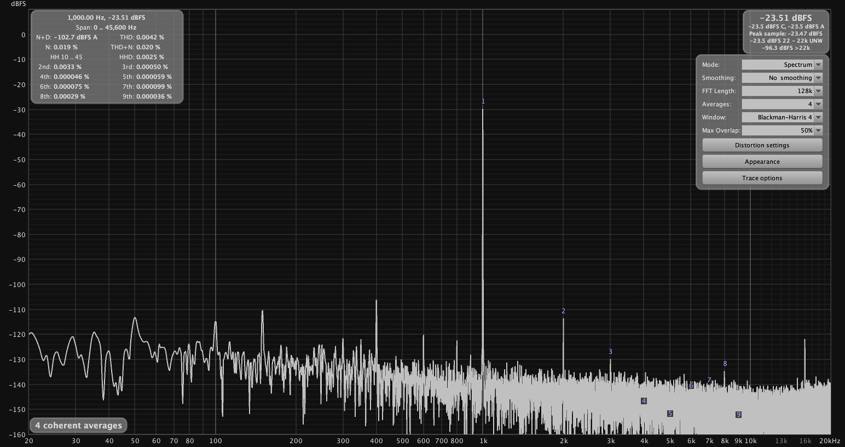Open the Averages dropdown set to 4
Image resolution: width=845 pixels, height=447 pixels.
(x=782, y=104)
